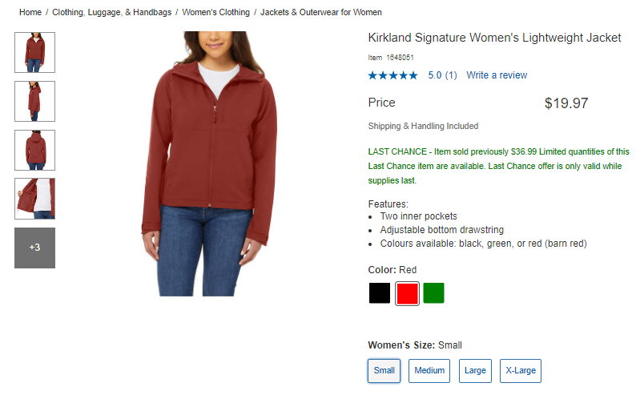Image resolution: width=636 pixels, height=395 pixels.
Task: Navigate to Women's Clothing breadcrumb
Action: 215,12
